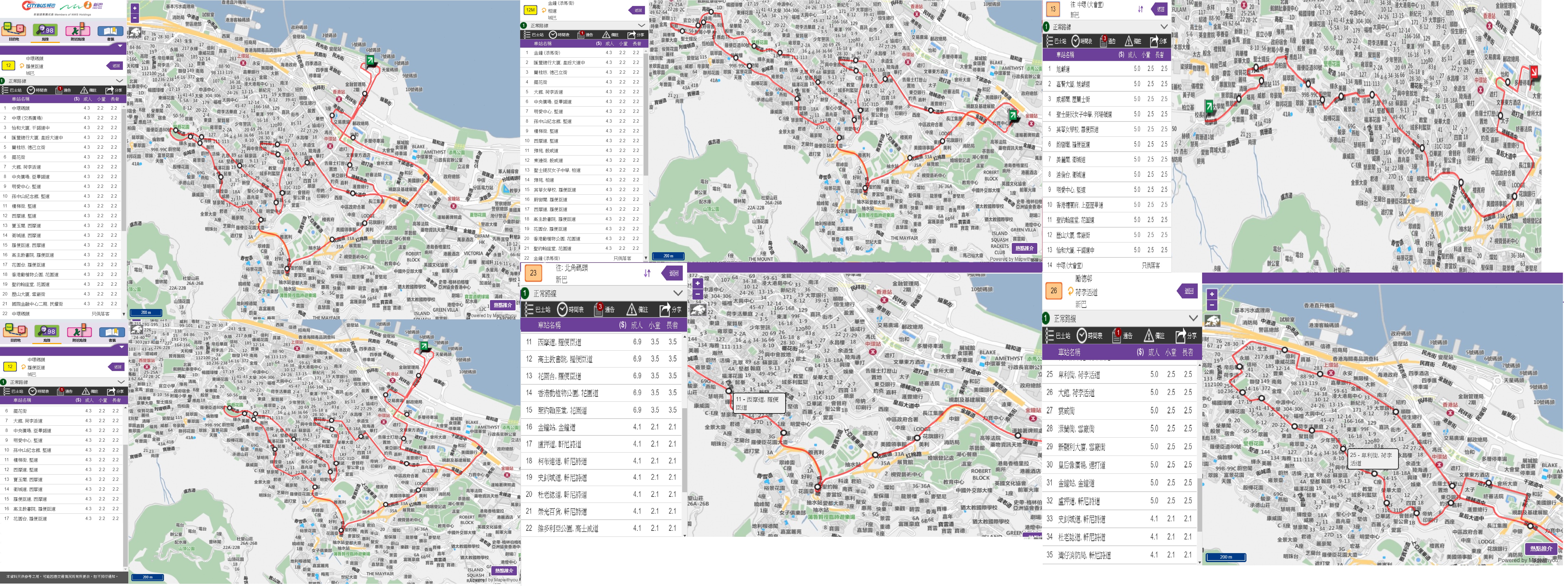The height and width of the screenshot is (586, 1564).
Task: Click the Hong Kong map thumbnail on route 12 map
Action: pyautogui.click(x=136, y=32)
